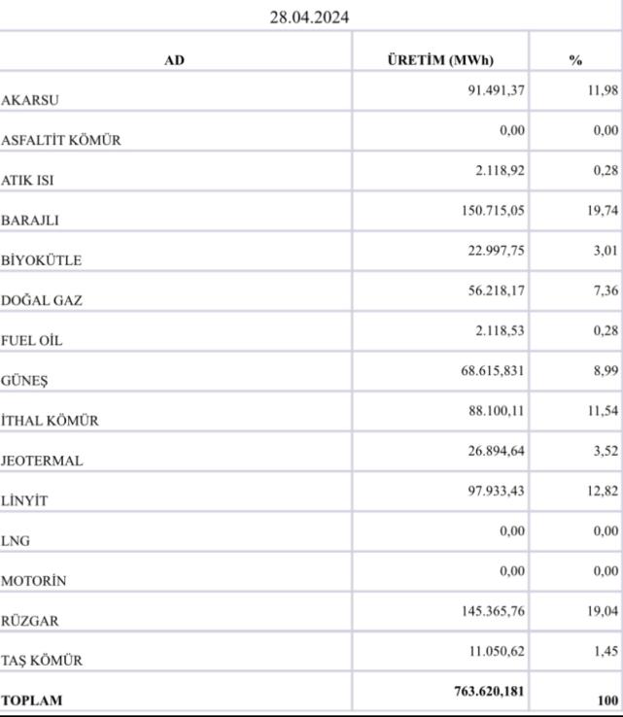Click the LNG row label
This screenshot has height=717, width=623.
coord(15,541)
